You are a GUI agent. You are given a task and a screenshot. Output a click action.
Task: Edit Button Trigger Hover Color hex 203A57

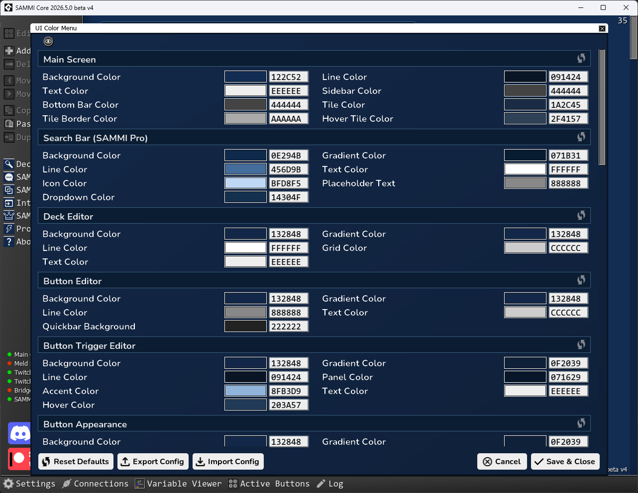click(x=289, y=405)
